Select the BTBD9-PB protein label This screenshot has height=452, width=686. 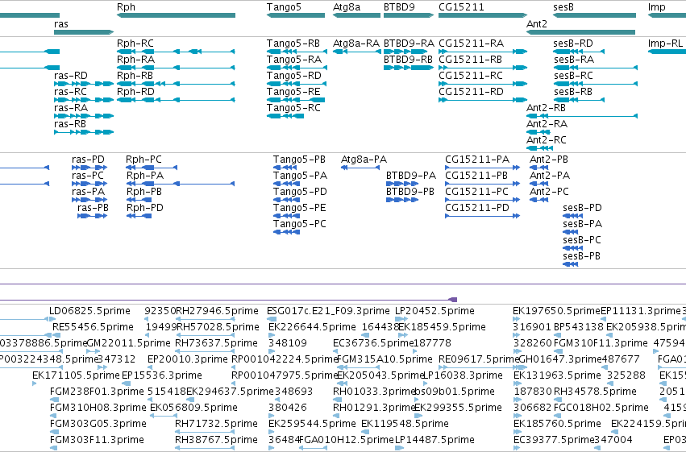[410, 192]
